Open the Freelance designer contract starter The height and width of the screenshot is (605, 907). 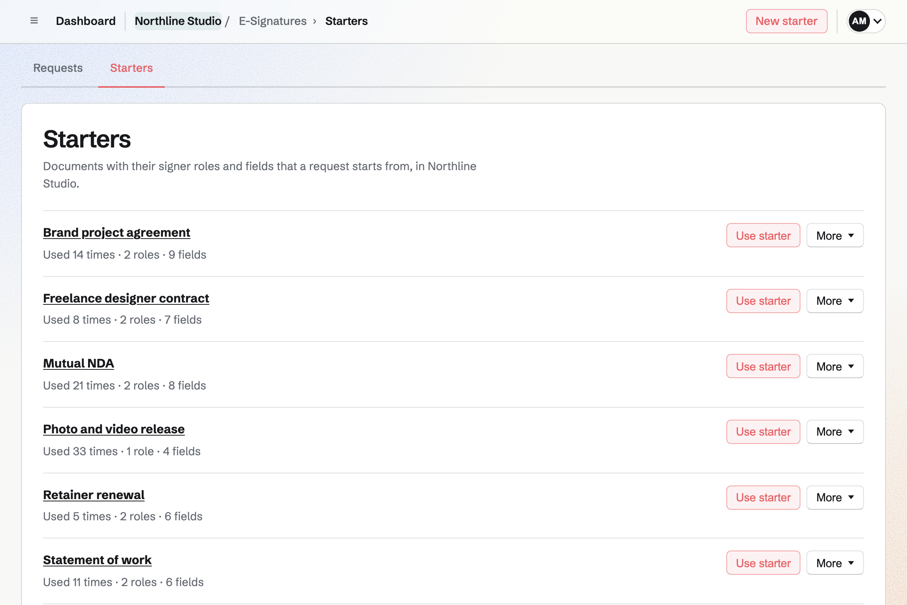click(126, 298)
